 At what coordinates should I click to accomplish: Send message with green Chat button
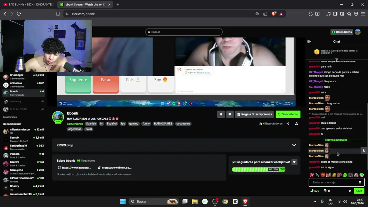(x=359, y=191)
